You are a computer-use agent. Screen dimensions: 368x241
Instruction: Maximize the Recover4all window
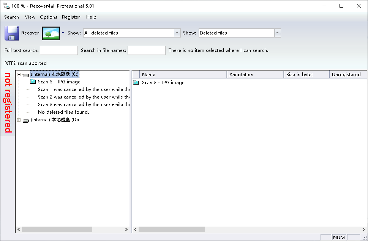click(x=341, y=6)
